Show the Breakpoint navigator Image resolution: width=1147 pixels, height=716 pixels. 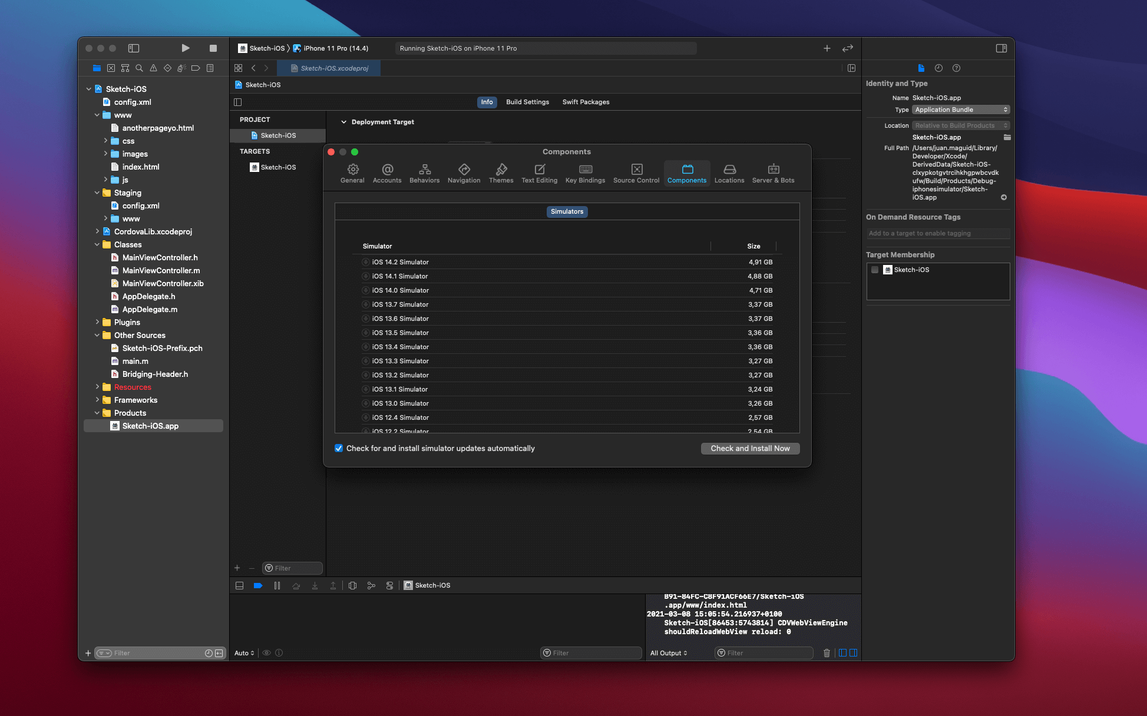pyautogui.click(x=196, y=68)
